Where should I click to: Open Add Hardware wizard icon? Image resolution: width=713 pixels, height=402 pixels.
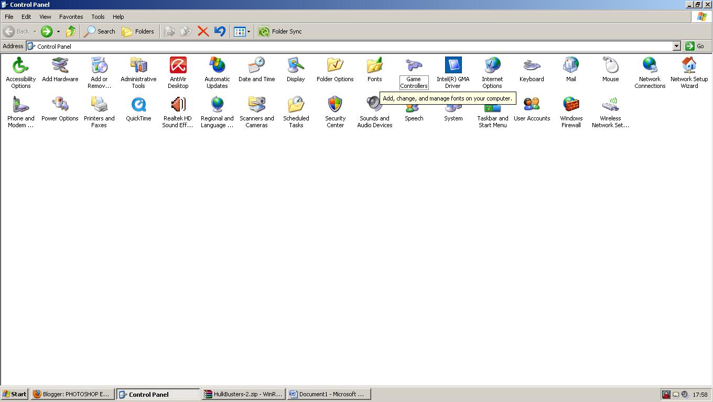coord(60,65)
